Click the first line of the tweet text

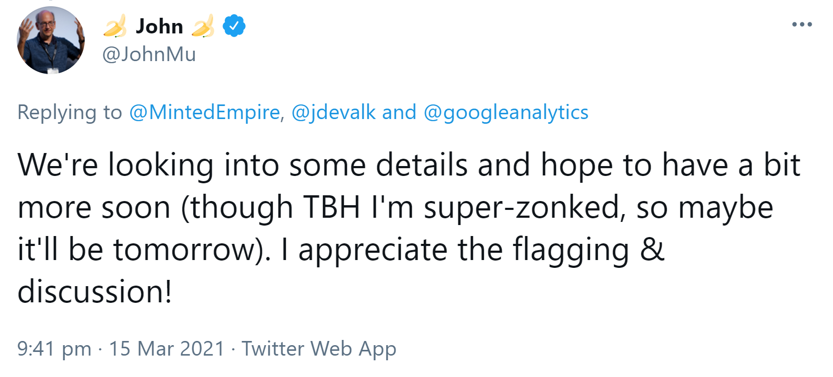point(409,165)
